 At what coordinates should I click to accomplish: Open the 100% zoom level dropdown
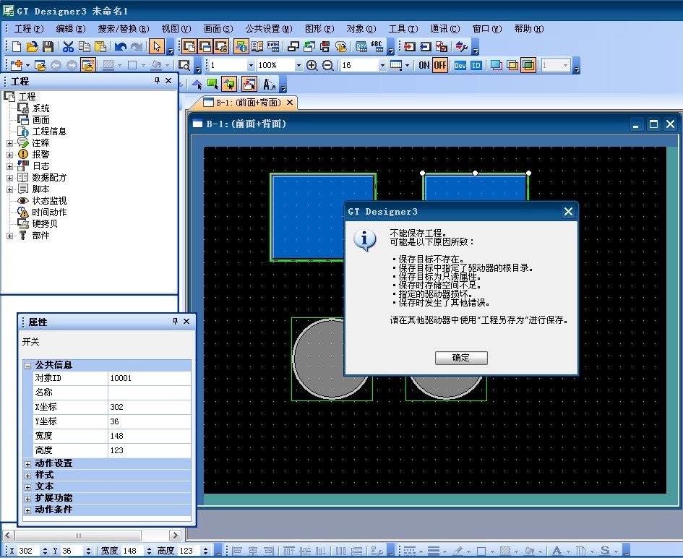[x=298, y=65]
